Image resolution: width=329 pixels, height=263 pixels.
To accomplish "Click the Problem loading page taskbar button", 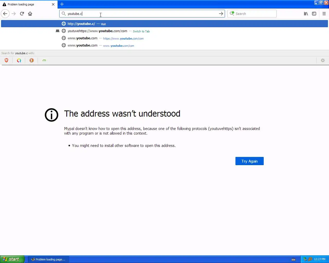I will tap(49, 259).
